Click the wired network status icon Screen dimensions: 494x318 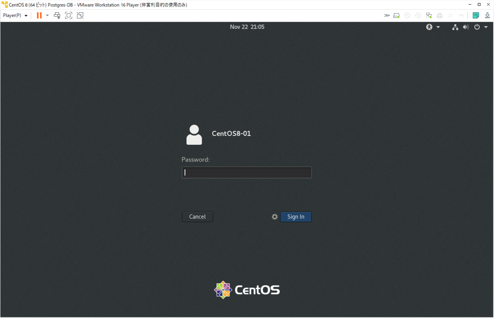coord(455,27)
